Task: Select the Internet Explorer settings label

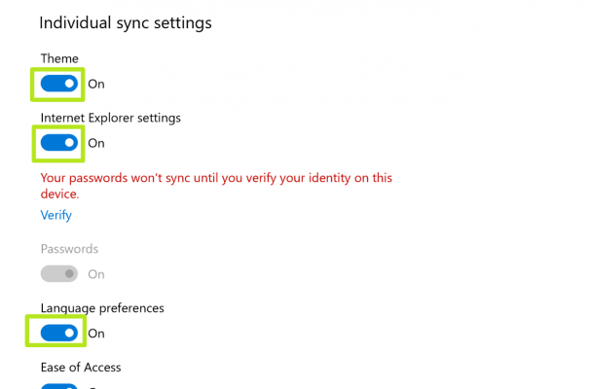Action: click(110, 118)
